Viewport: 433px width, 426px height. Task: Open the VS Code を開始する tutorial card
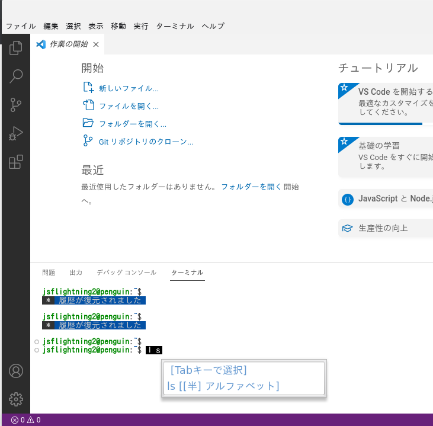coord(386,104)
